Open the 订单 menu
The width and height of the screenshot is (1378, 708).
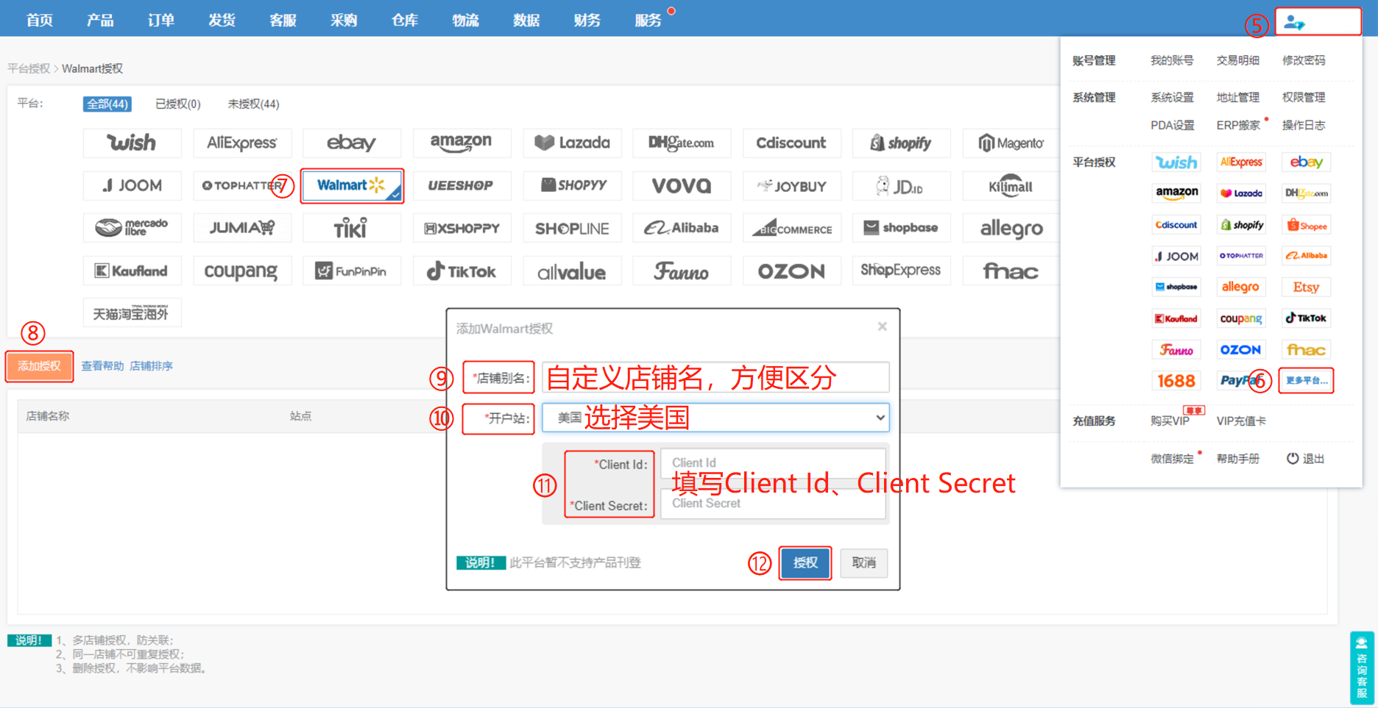tap(160, 19)
